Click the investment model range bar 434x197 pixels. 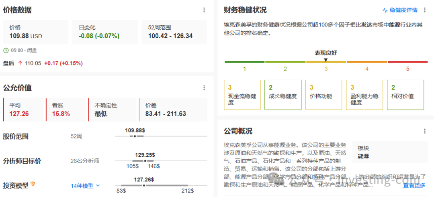(161, 185)
